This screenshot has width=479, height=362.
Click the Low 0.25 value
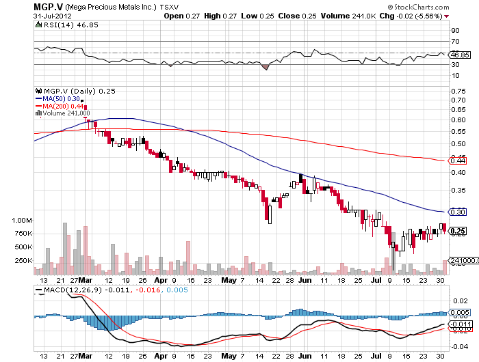click(x=257, y=16)
